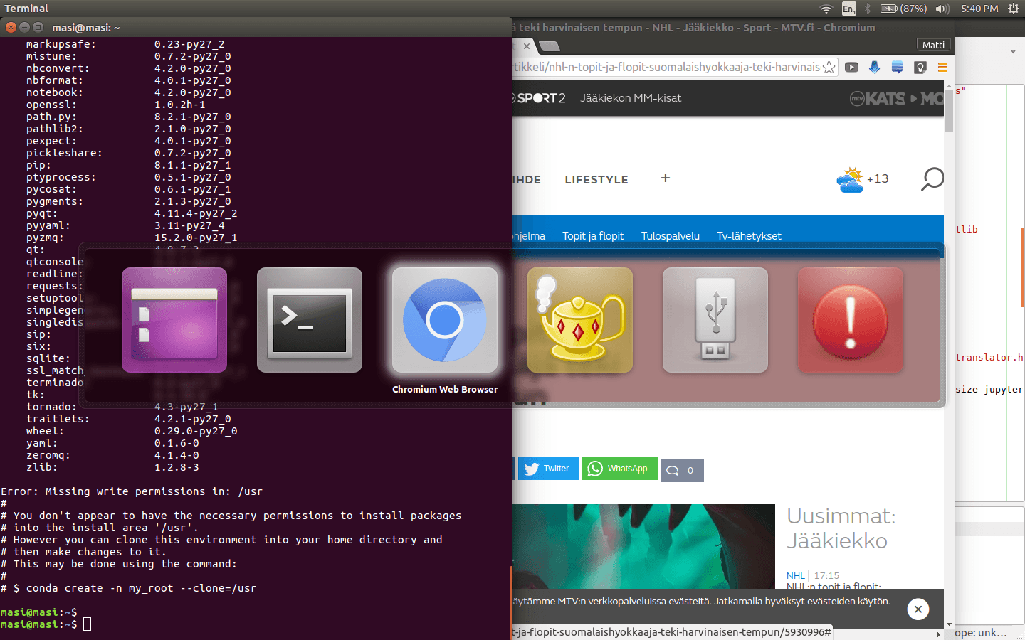Viewport: 1025px width, 640px height.
Task: Click the red error icon in the switcher
Action: pos(851,320)
